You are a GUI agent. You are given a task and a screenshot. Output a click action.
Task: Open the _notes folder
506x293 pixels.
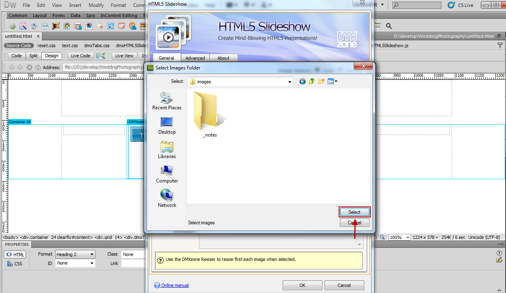pos(210,115)
